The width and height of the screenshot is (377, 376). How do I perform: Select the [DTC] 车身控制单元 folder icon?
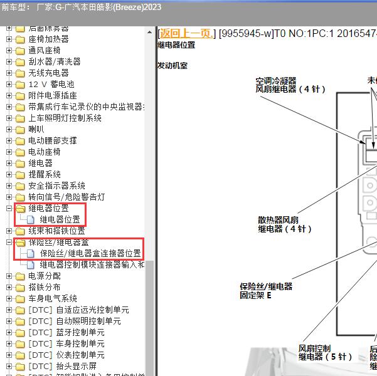coord(20,344)
